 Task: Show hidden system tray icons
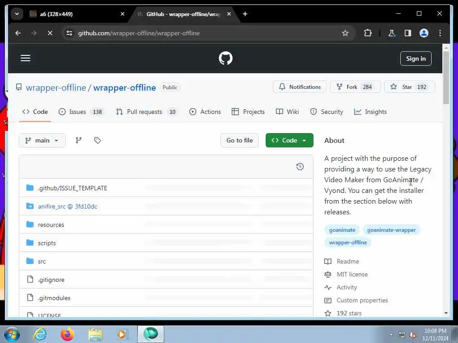click(x=391, y=335)
